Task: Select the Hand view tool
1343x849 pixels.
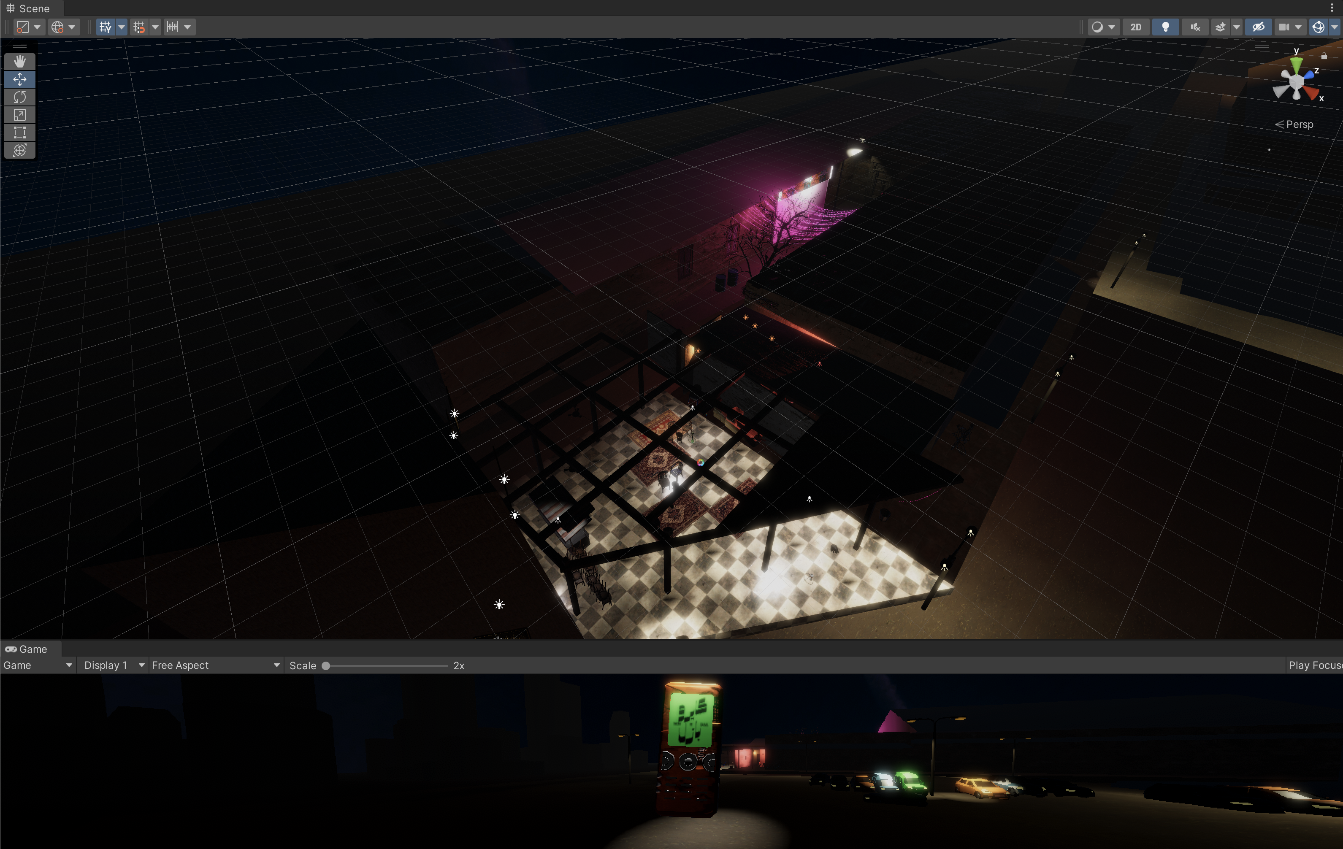Action: pos(19,61)
